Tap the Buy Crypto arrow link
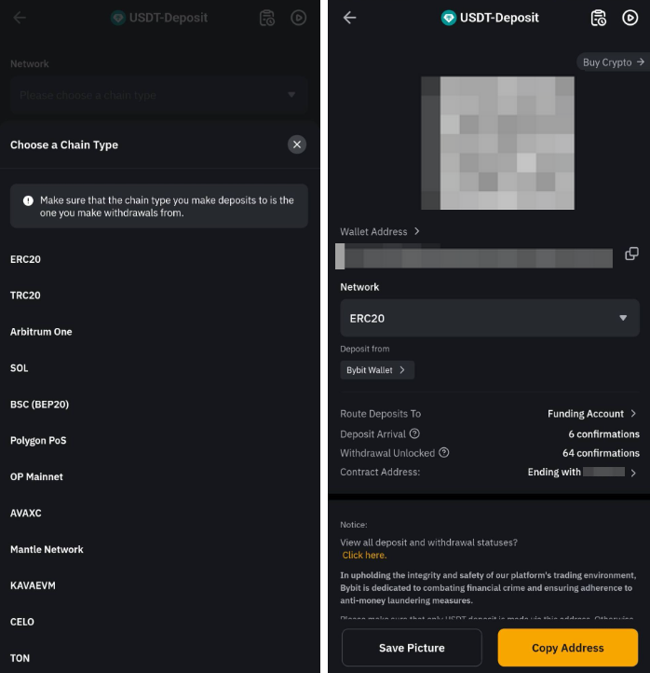The height and width of the screenshot is (673, 650). (x=613, y=62)
